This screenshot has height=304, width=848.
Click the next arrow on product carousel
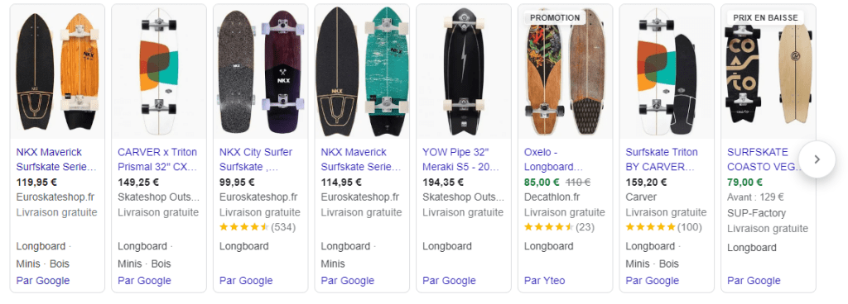(817, 159)
